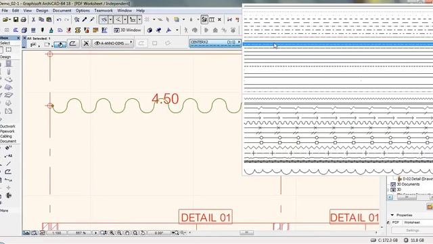Select the Dimension tool in Toolbox
The height and width of the screenshot is (244, 433).
click(x=9, y=148)
